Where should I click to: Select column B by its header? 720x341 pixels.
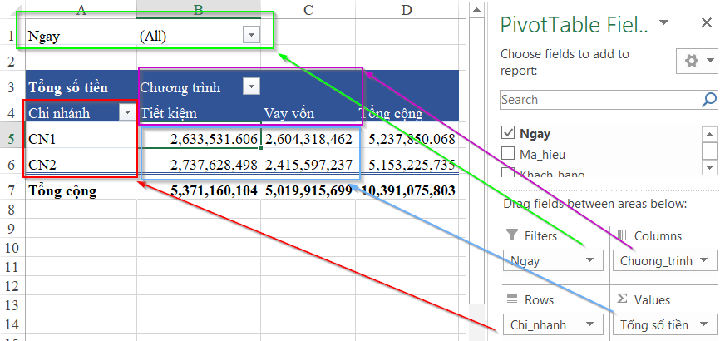coord(198,10)
